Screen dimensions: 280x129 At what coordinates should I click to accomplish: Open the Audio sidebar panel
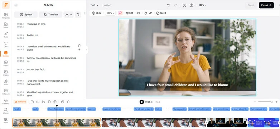point(6,82)
